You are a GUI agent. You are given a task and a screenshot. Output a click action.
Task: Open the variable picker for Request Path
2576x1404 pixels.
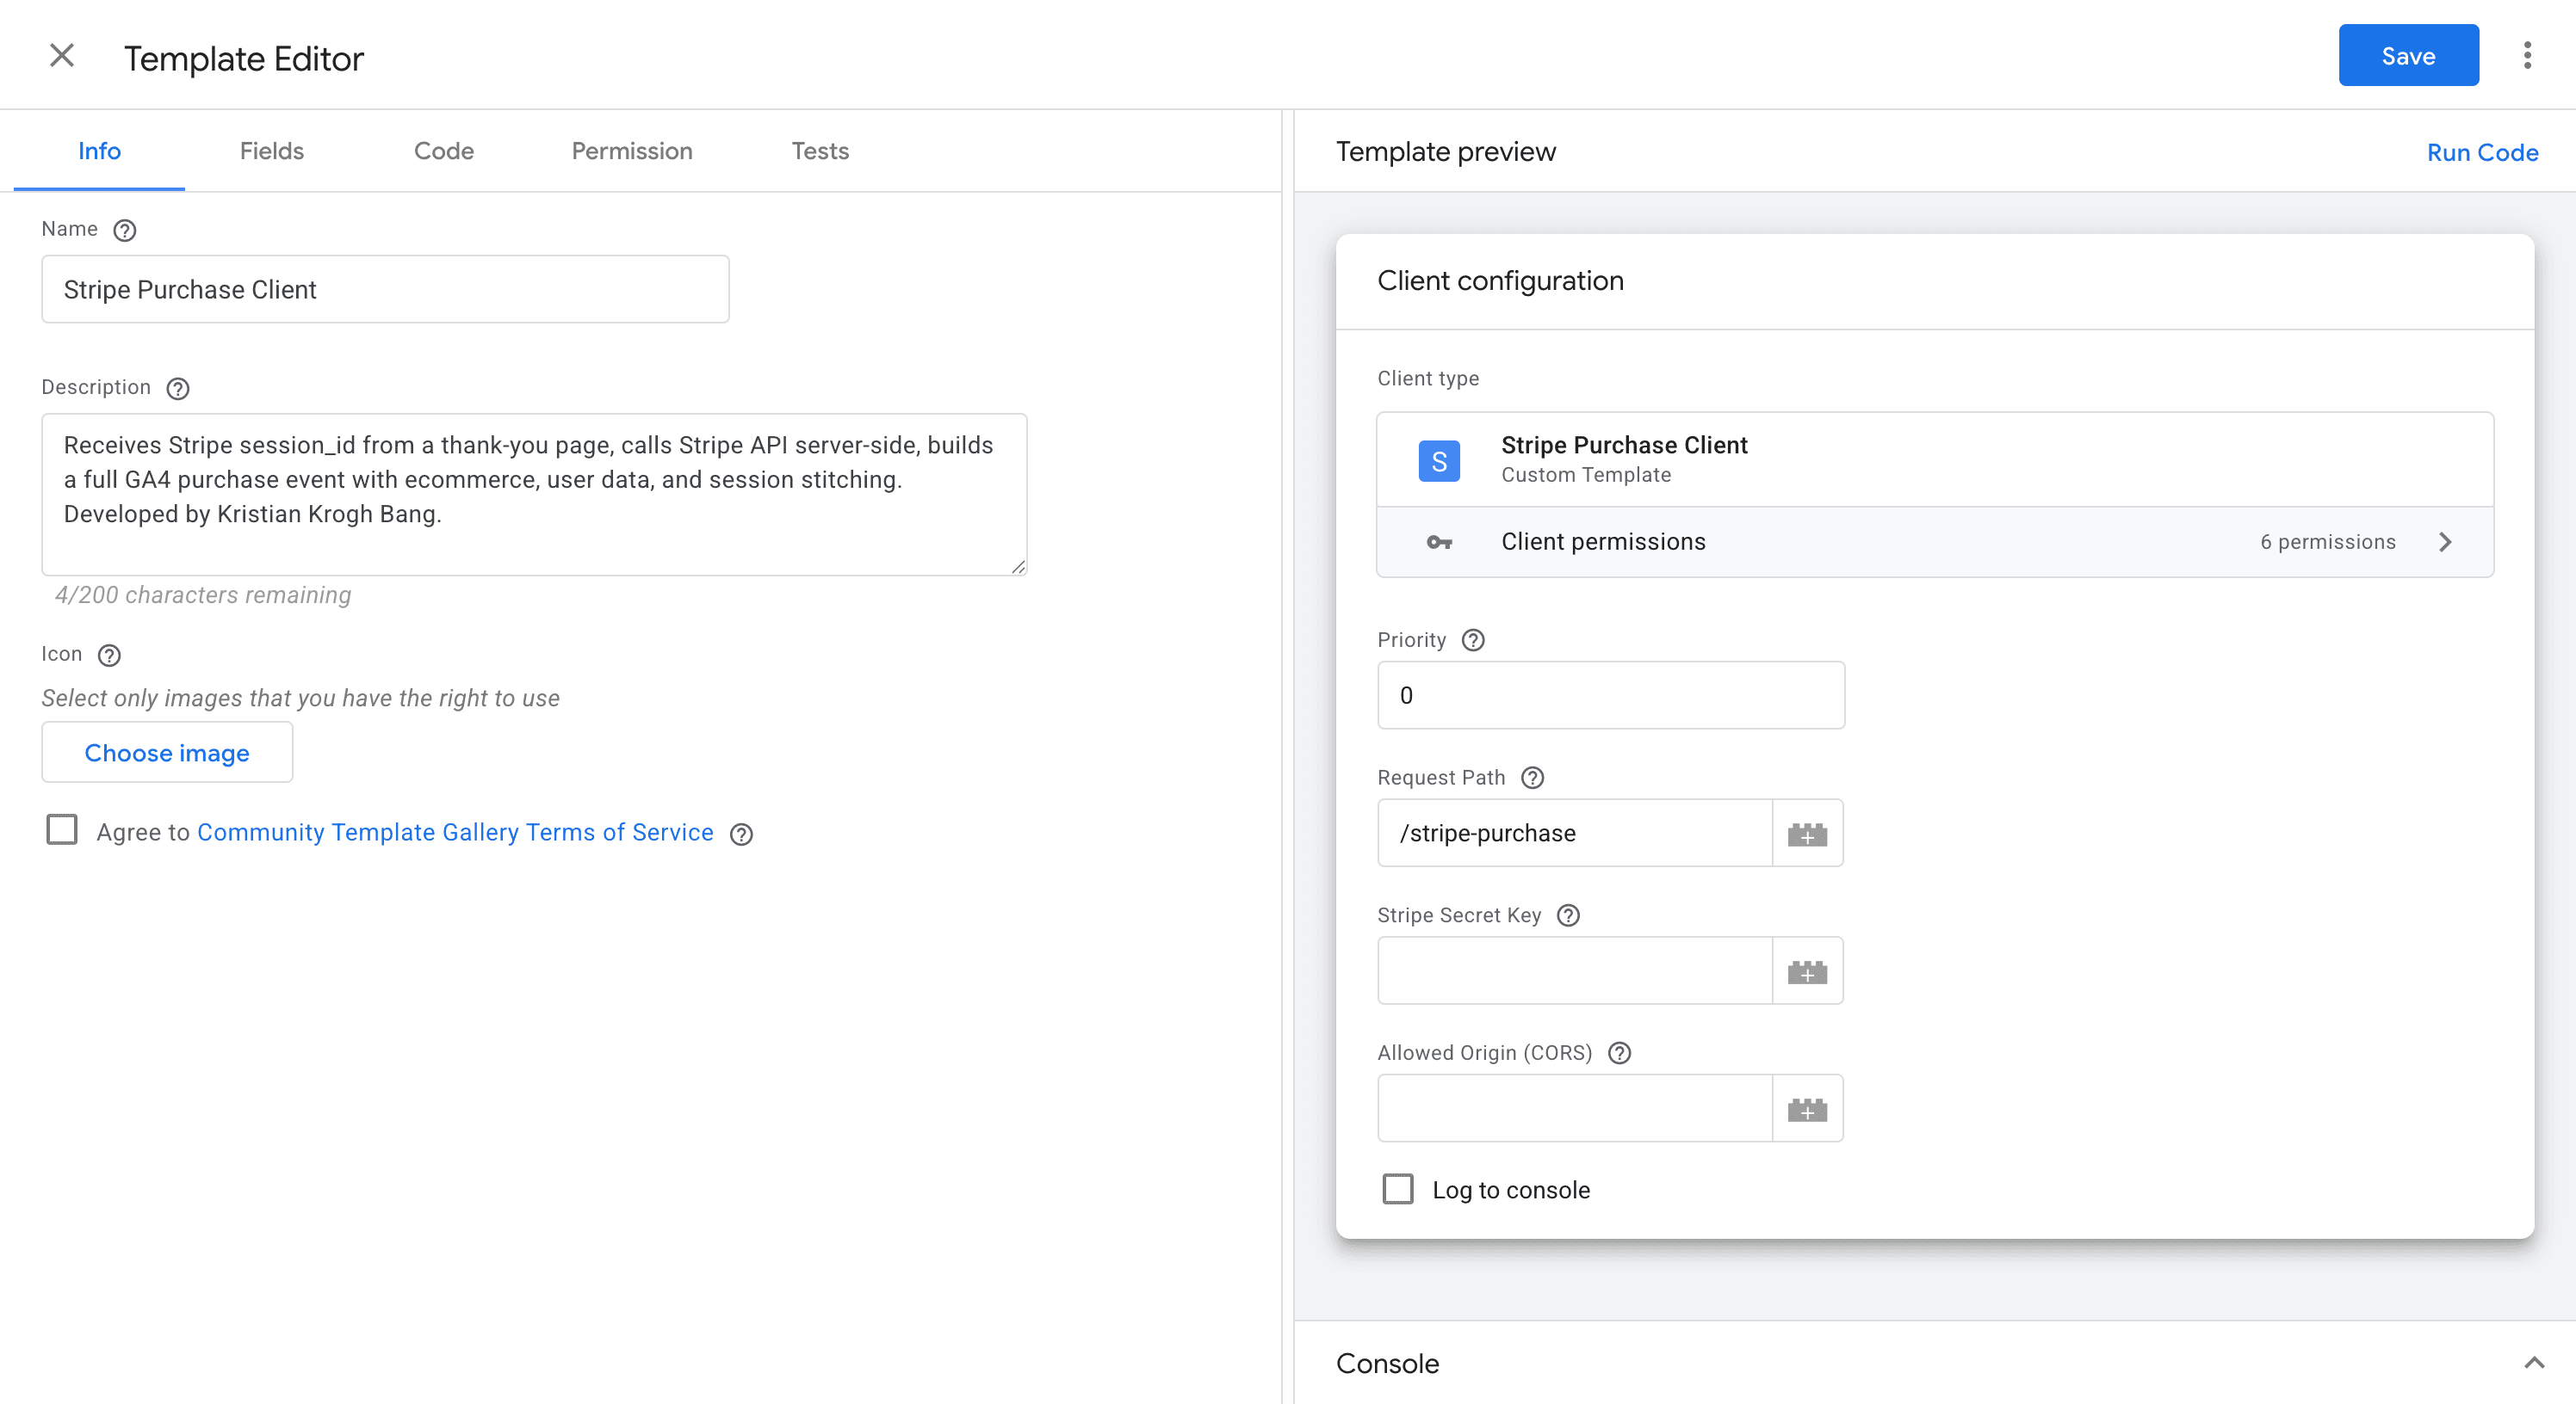tap(1808, 833)
